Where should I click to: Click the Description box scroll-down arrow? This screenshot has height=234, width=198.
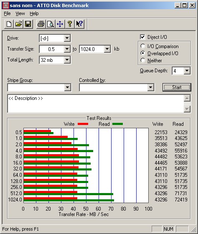coord(187,109)
